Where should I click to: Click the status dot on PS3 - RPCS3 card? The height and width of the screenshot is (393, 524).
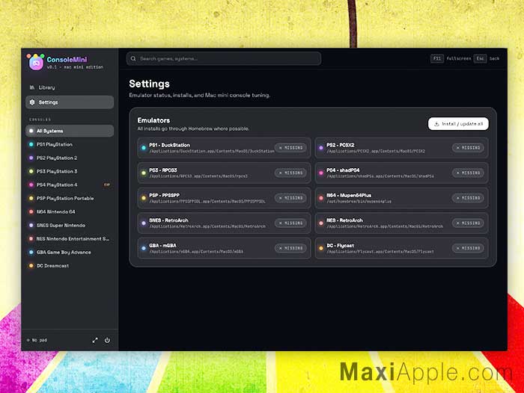point(144,173)
